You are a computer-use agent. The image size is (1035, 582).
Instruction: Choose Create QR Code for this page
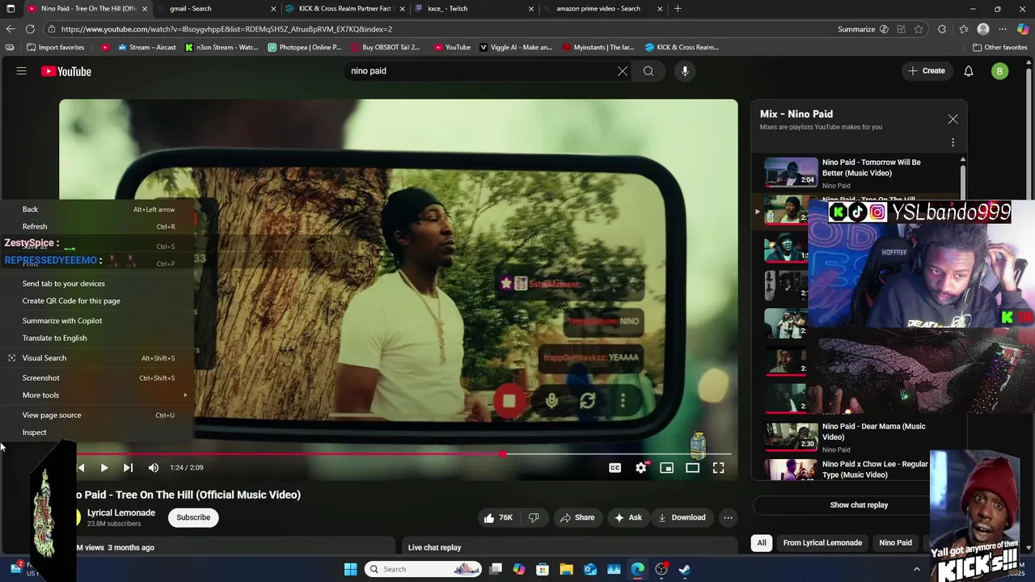click(97, 301)
